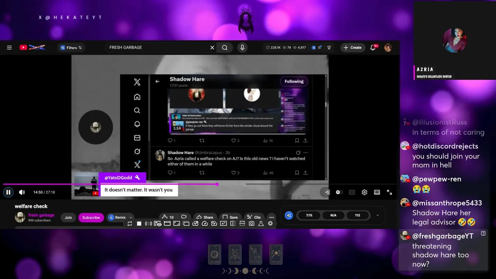Open the fresh garbage channel link
496x279 pixels.
(41, 215)
